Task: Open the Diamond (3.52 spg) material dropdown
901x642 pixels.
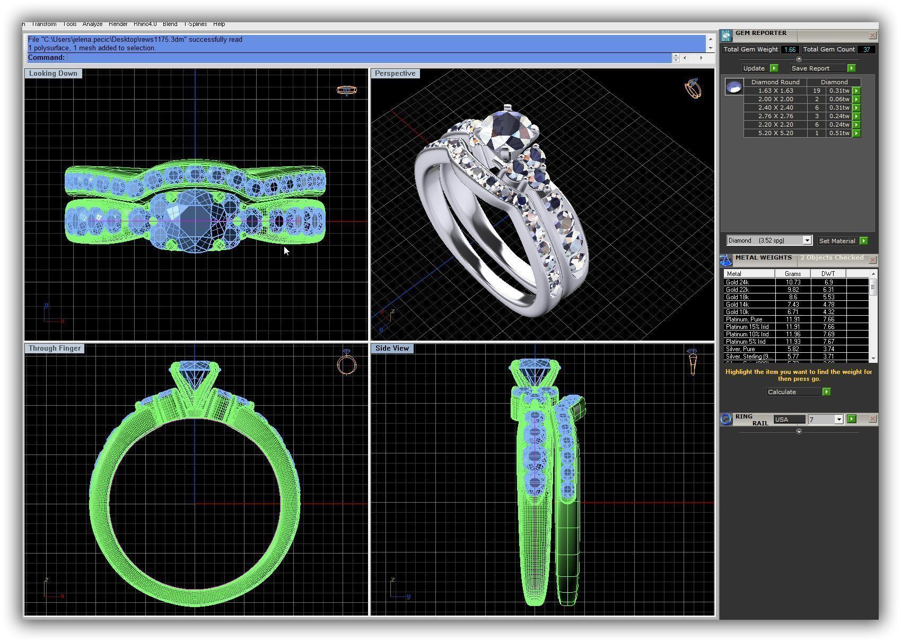Action: [x=807, y=240]
